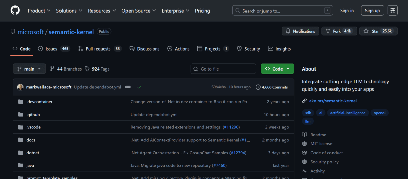This screenshot has width=408, height=179.
Task: Click the Go to file input
Action: pos(223,69)
